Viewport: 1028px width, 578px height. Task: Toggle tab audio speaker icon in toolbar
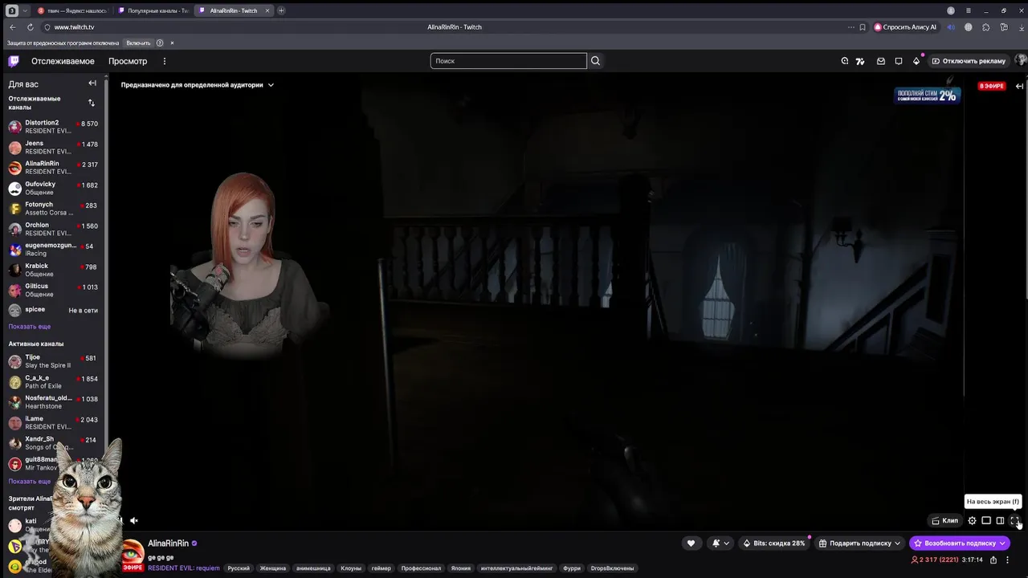click(952, 26)
